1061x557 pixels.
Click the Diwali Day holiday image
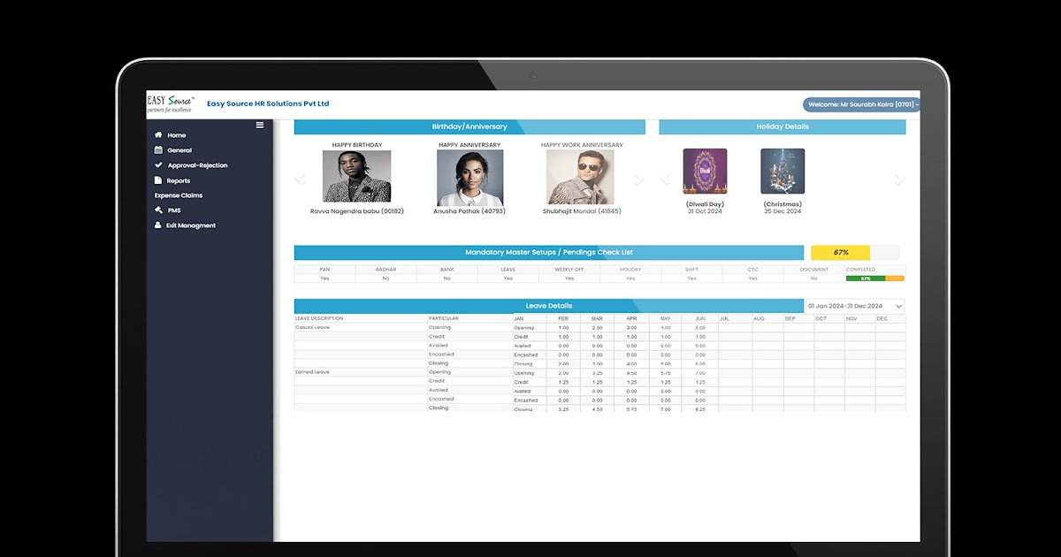(x=705, y=172)
